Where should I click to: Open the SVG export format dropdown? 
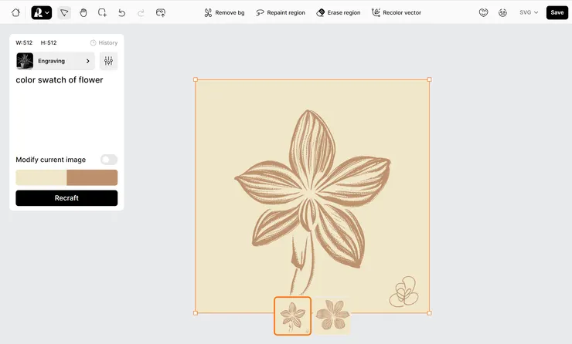tap(529, 12)
